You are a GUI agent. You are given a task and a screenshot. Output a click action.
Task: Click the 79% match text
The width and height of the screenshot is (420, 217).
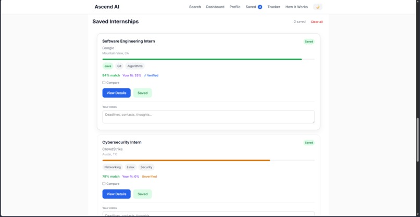pos(111,177)
